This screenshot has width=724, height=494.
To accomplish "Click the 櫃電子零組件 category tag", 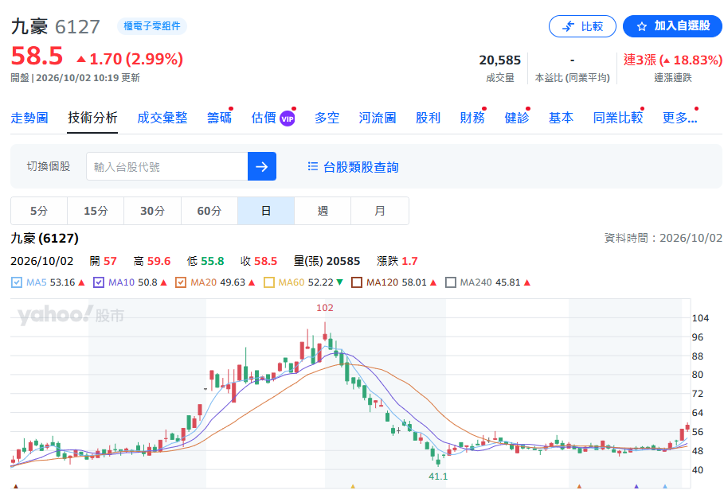I will coord(152,26).
